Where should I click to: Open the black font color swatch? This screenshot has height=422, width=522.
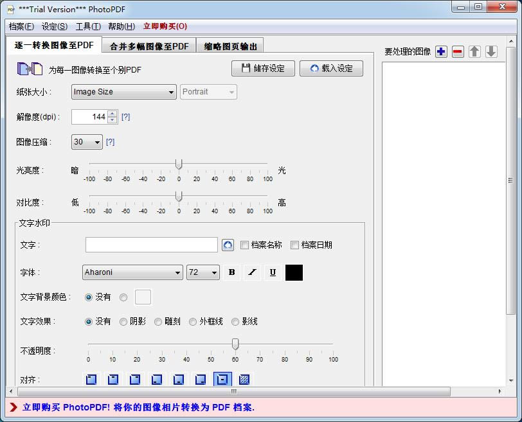tap(294, 273)
